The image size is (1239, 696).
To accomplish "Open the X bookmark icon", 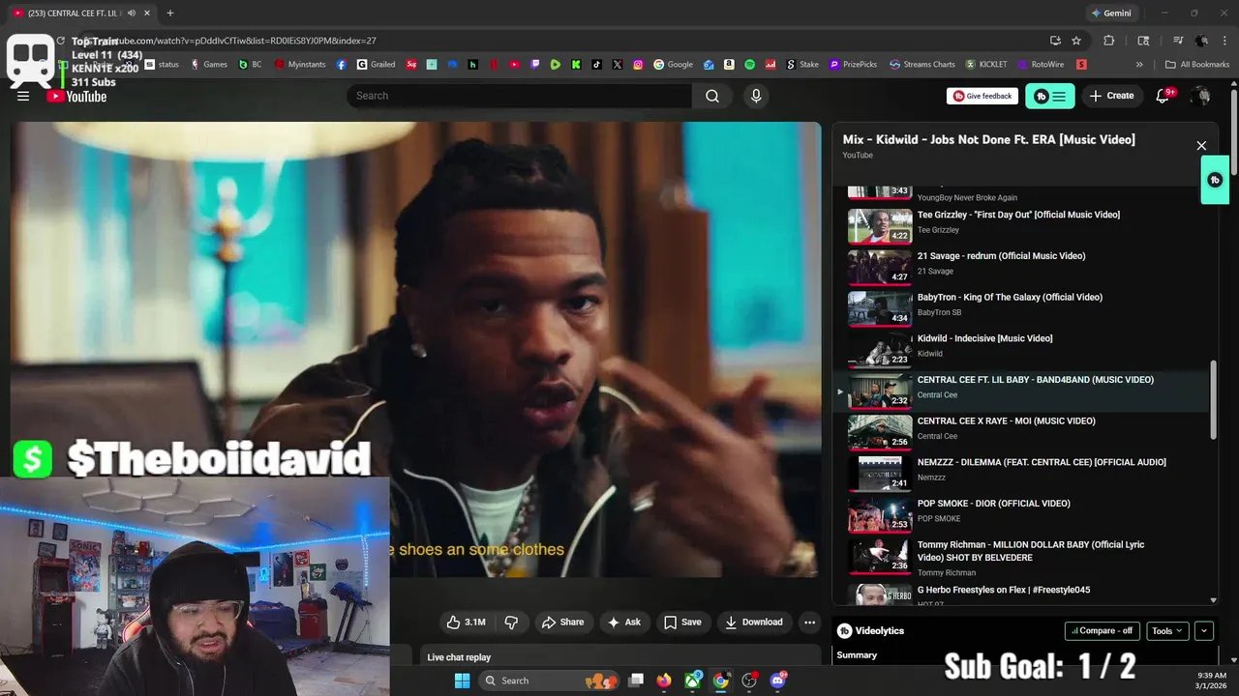I will tap(618, 65).
